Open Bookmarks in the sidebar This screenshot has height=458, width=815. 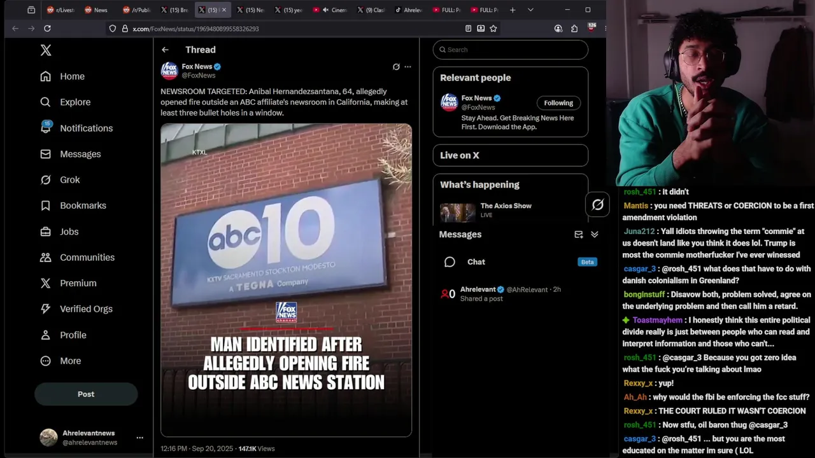click(x=73, y=205)
